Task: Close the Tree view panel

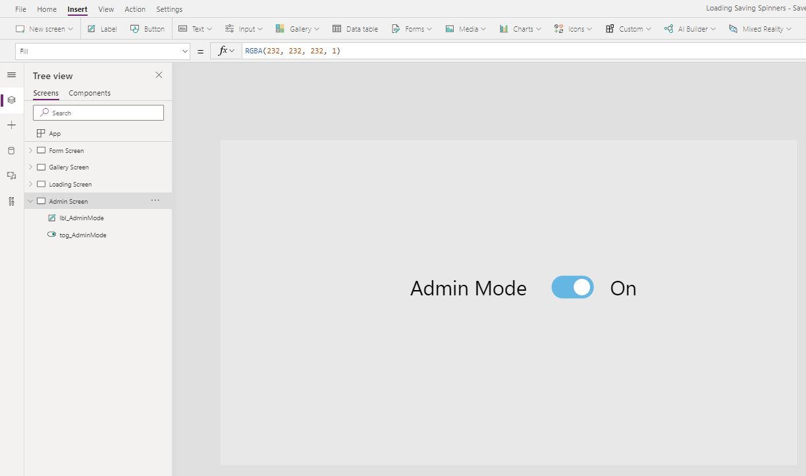Action: tap(158, 75)
